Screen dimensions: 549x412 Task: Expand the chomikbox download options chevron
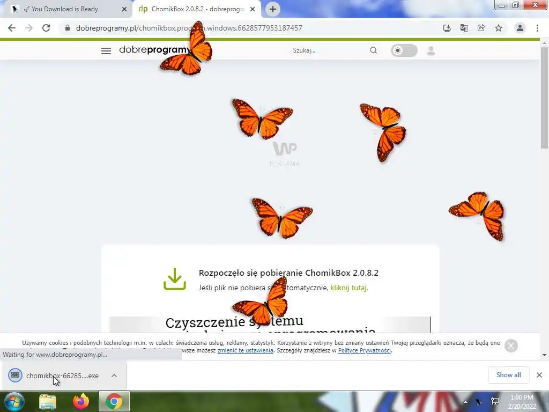coord(114,376)
